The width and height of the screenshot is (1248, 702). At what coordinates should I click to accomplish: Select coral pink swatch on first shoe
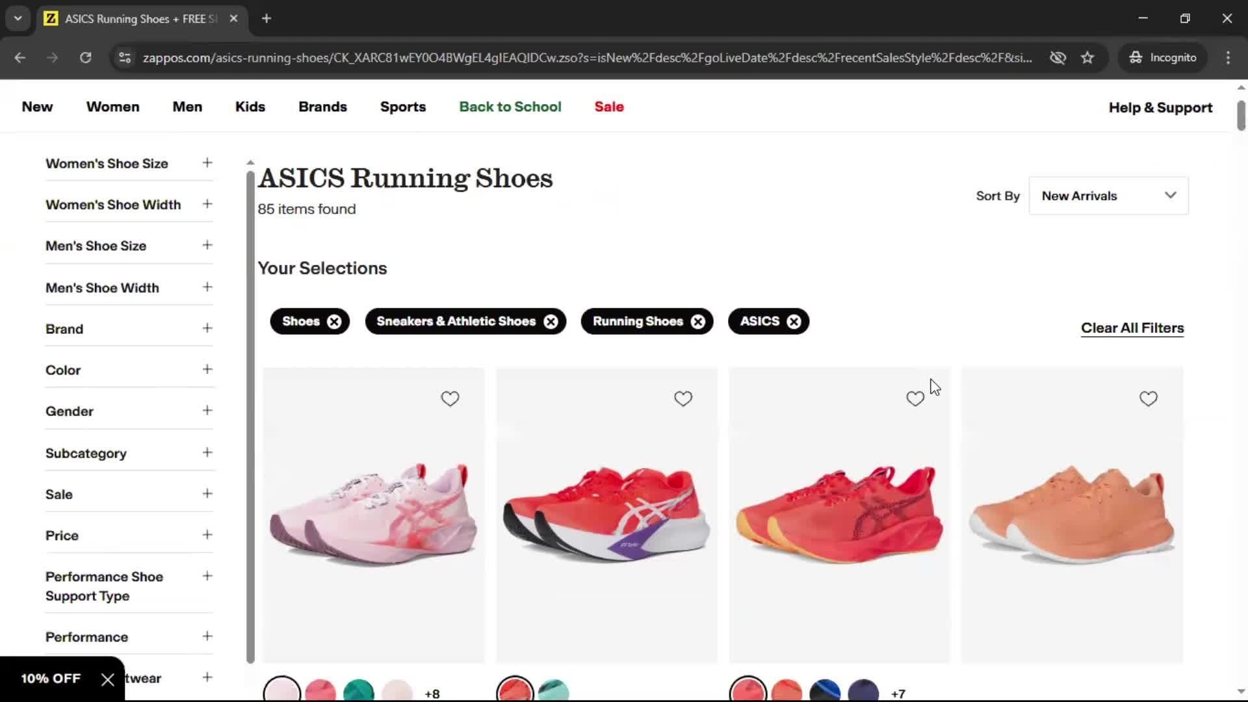click(x=320, y=692)
